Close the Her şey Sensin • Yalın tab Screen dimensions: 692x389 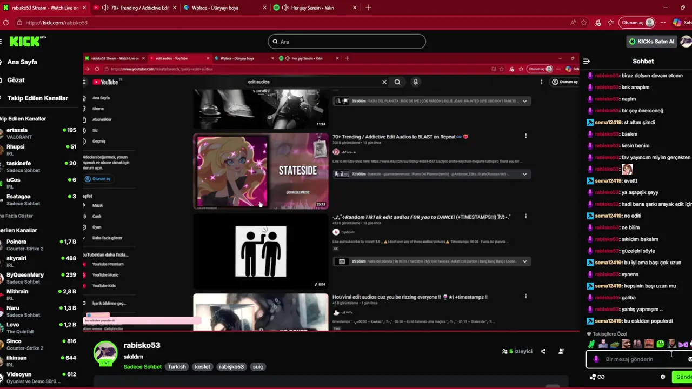click(355, 8)
